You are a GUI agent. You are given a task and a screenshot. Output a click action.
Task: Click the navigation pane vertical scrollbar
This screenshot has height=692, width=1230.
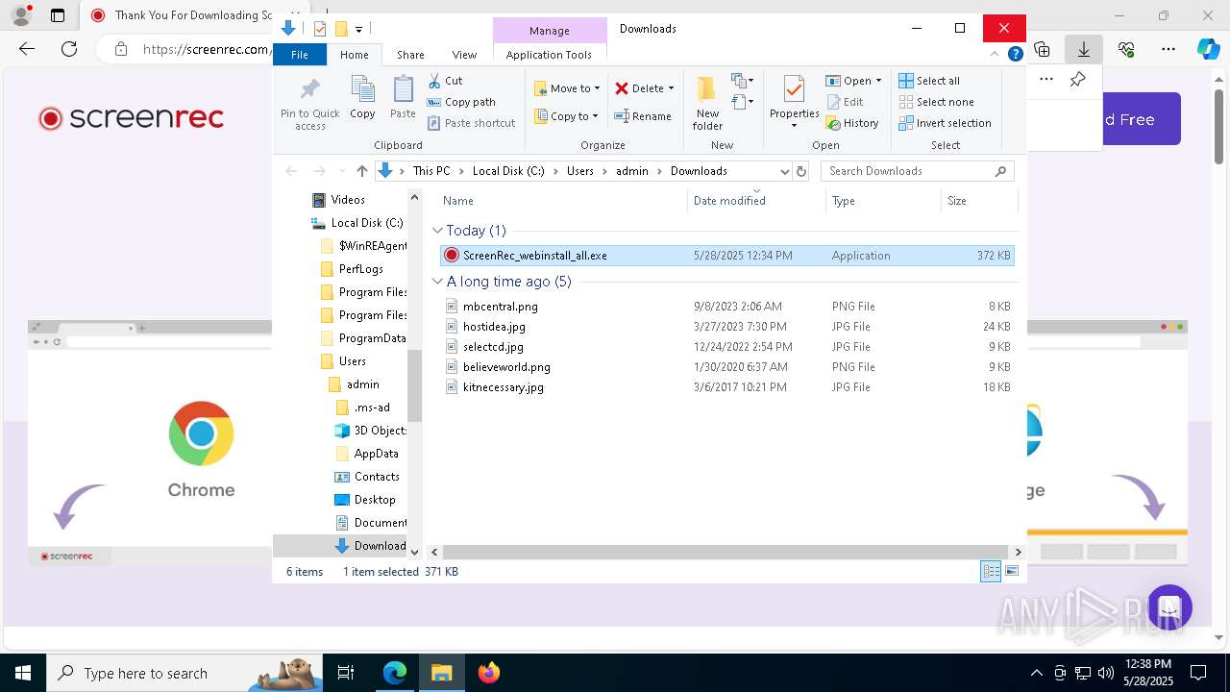[x=415, y=384]
